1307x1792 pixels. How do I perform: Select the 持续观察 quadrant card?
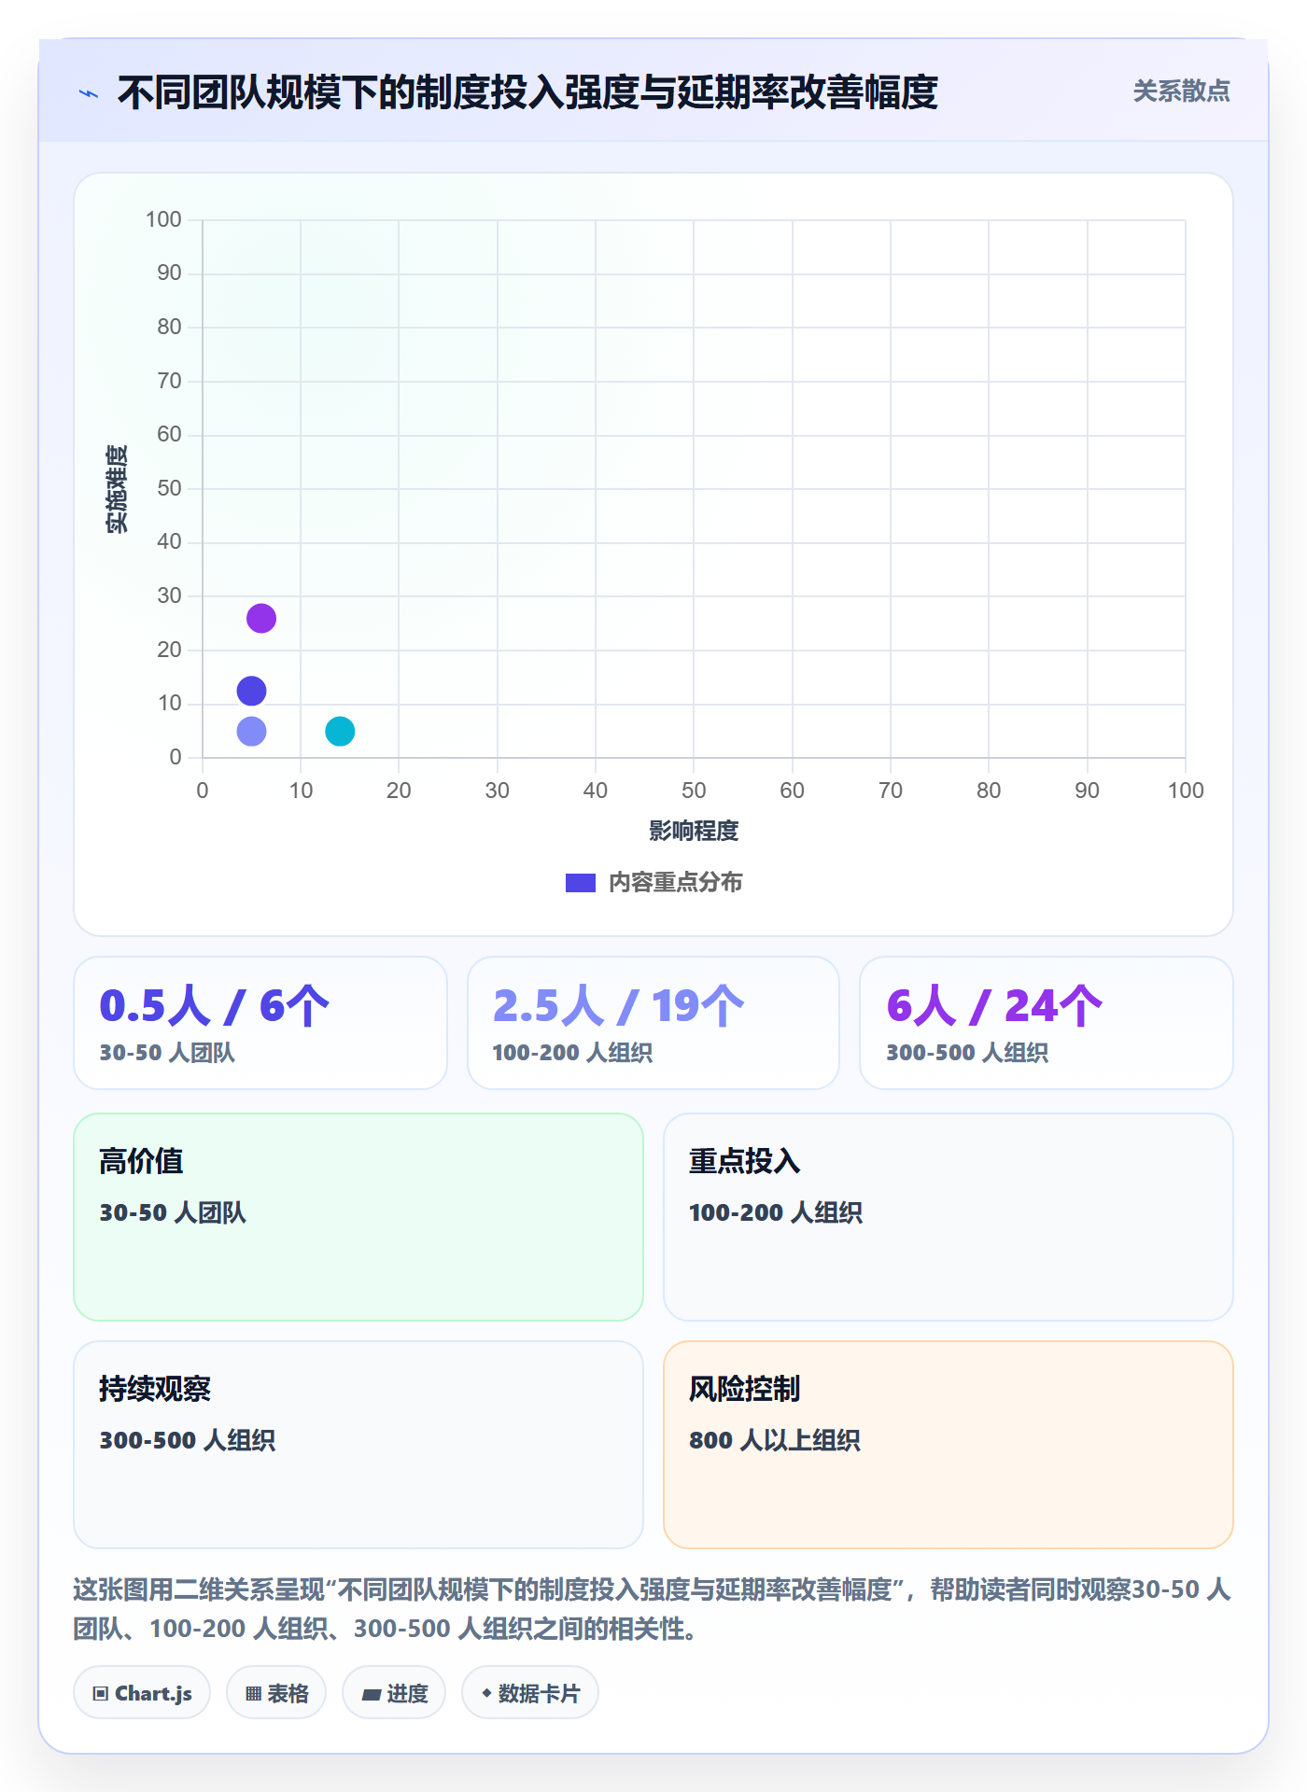358,1445
